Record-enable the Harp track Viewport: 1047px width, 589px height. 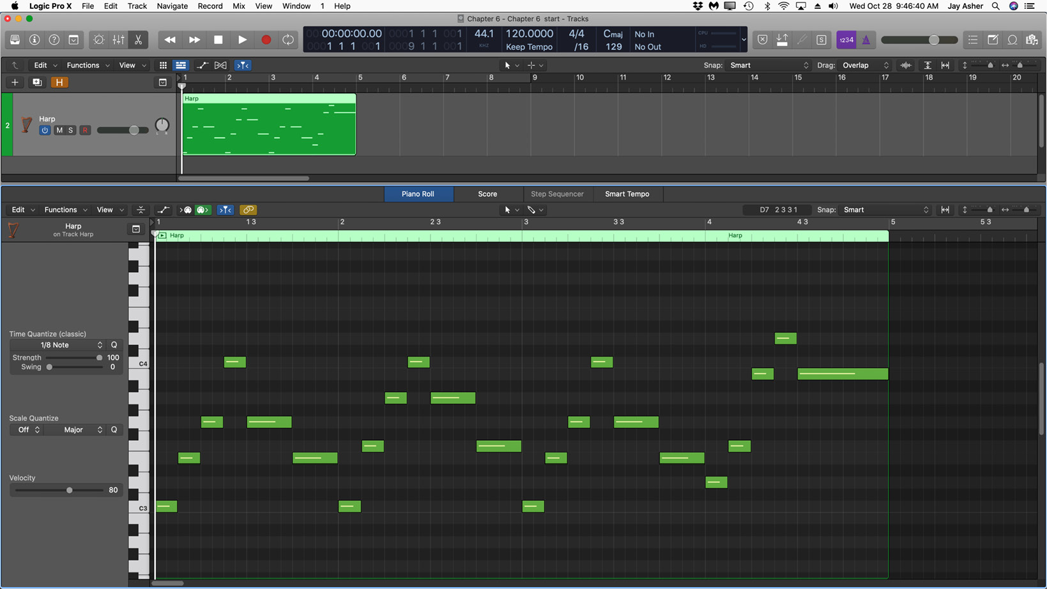pyautogui.click(x=85, y=130)
